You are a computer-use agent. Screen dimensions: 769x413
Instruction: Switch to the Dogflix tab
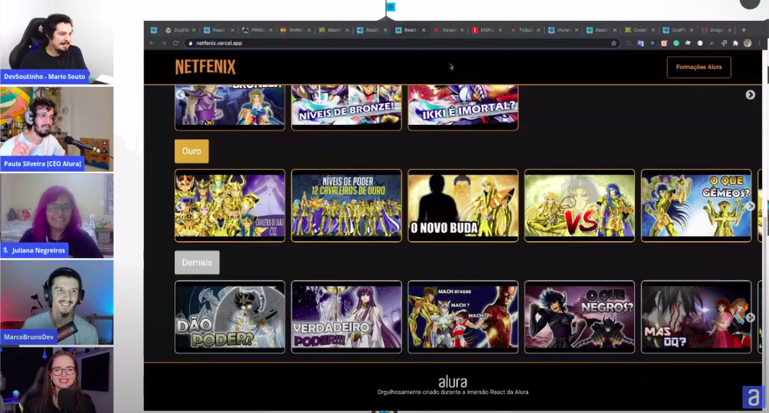[179, 30]
